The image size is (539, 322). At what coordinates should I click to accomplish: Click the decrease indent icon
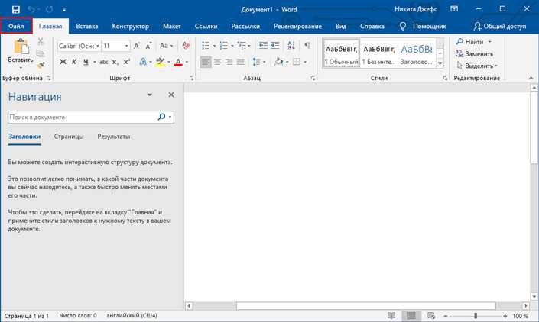tap(263, 46)
